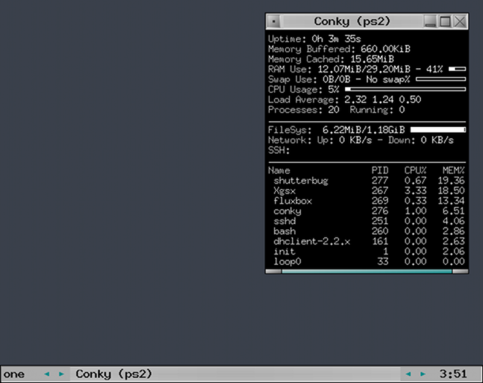Screen dimensions: 483x383
Task: Click the 'Uptime: 0h 3m 35s' line
Action: pyautogui.click(x=314, y=39)
